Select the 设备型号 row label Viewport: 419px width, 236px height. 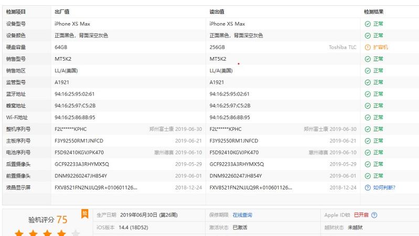(16, 24)
